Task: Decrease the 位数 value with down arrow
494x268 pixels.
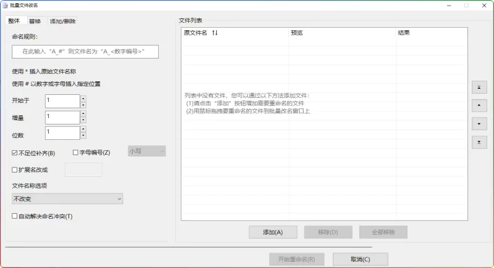Action: [x=83, y=136]
